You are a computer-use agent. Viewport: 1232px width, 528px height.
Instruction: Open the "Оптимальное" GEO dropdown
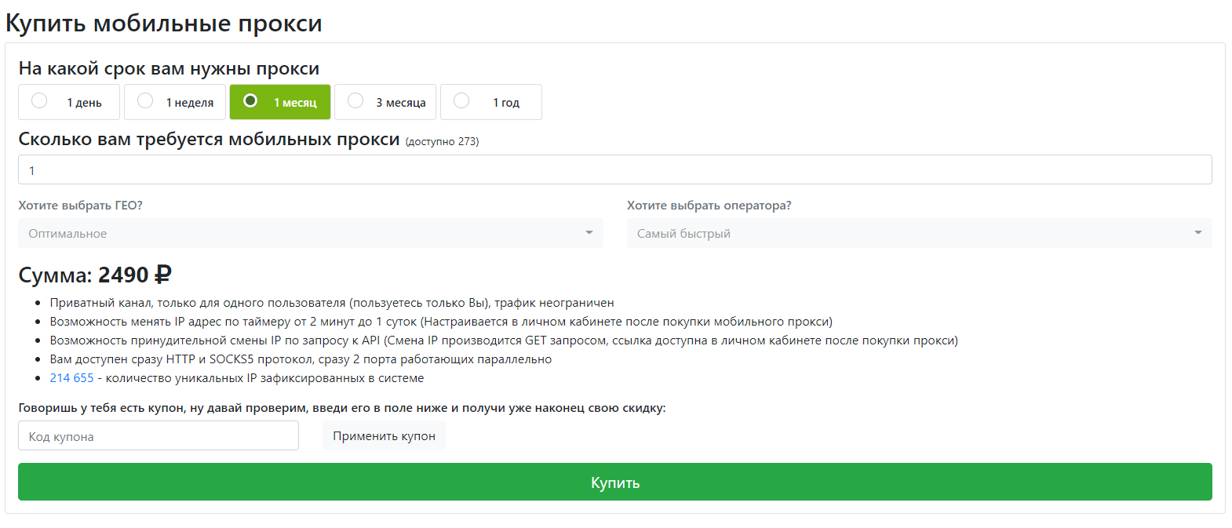(311, 233)
